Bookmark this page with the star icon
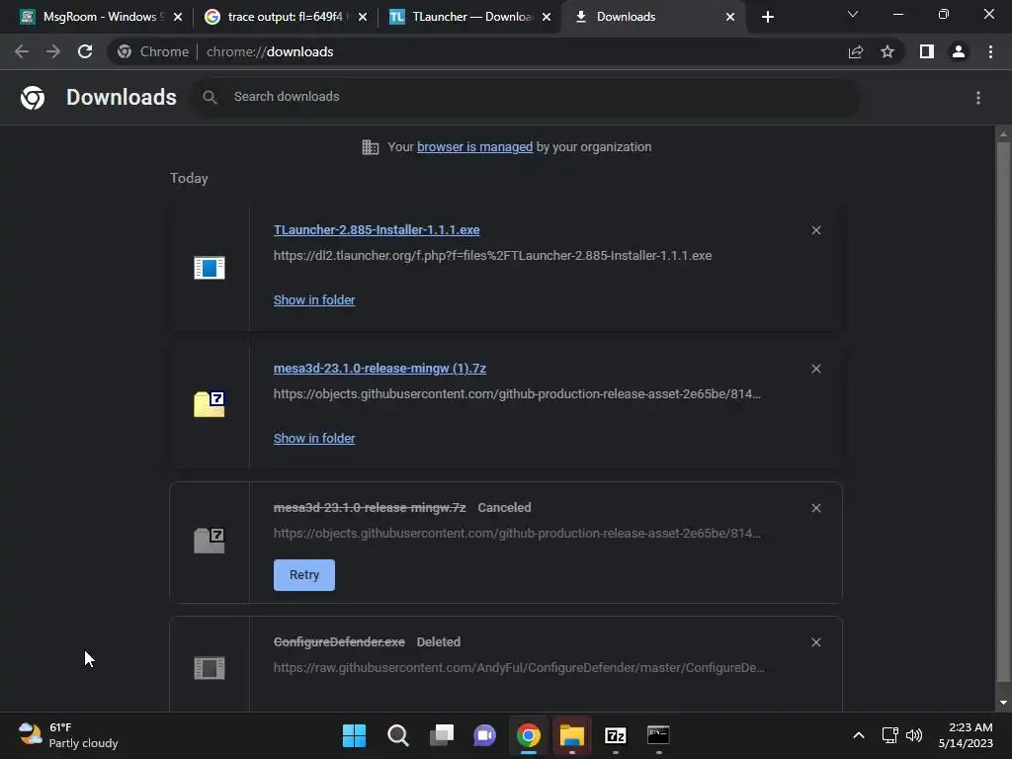1012x759 pixels. pos(887,51)
